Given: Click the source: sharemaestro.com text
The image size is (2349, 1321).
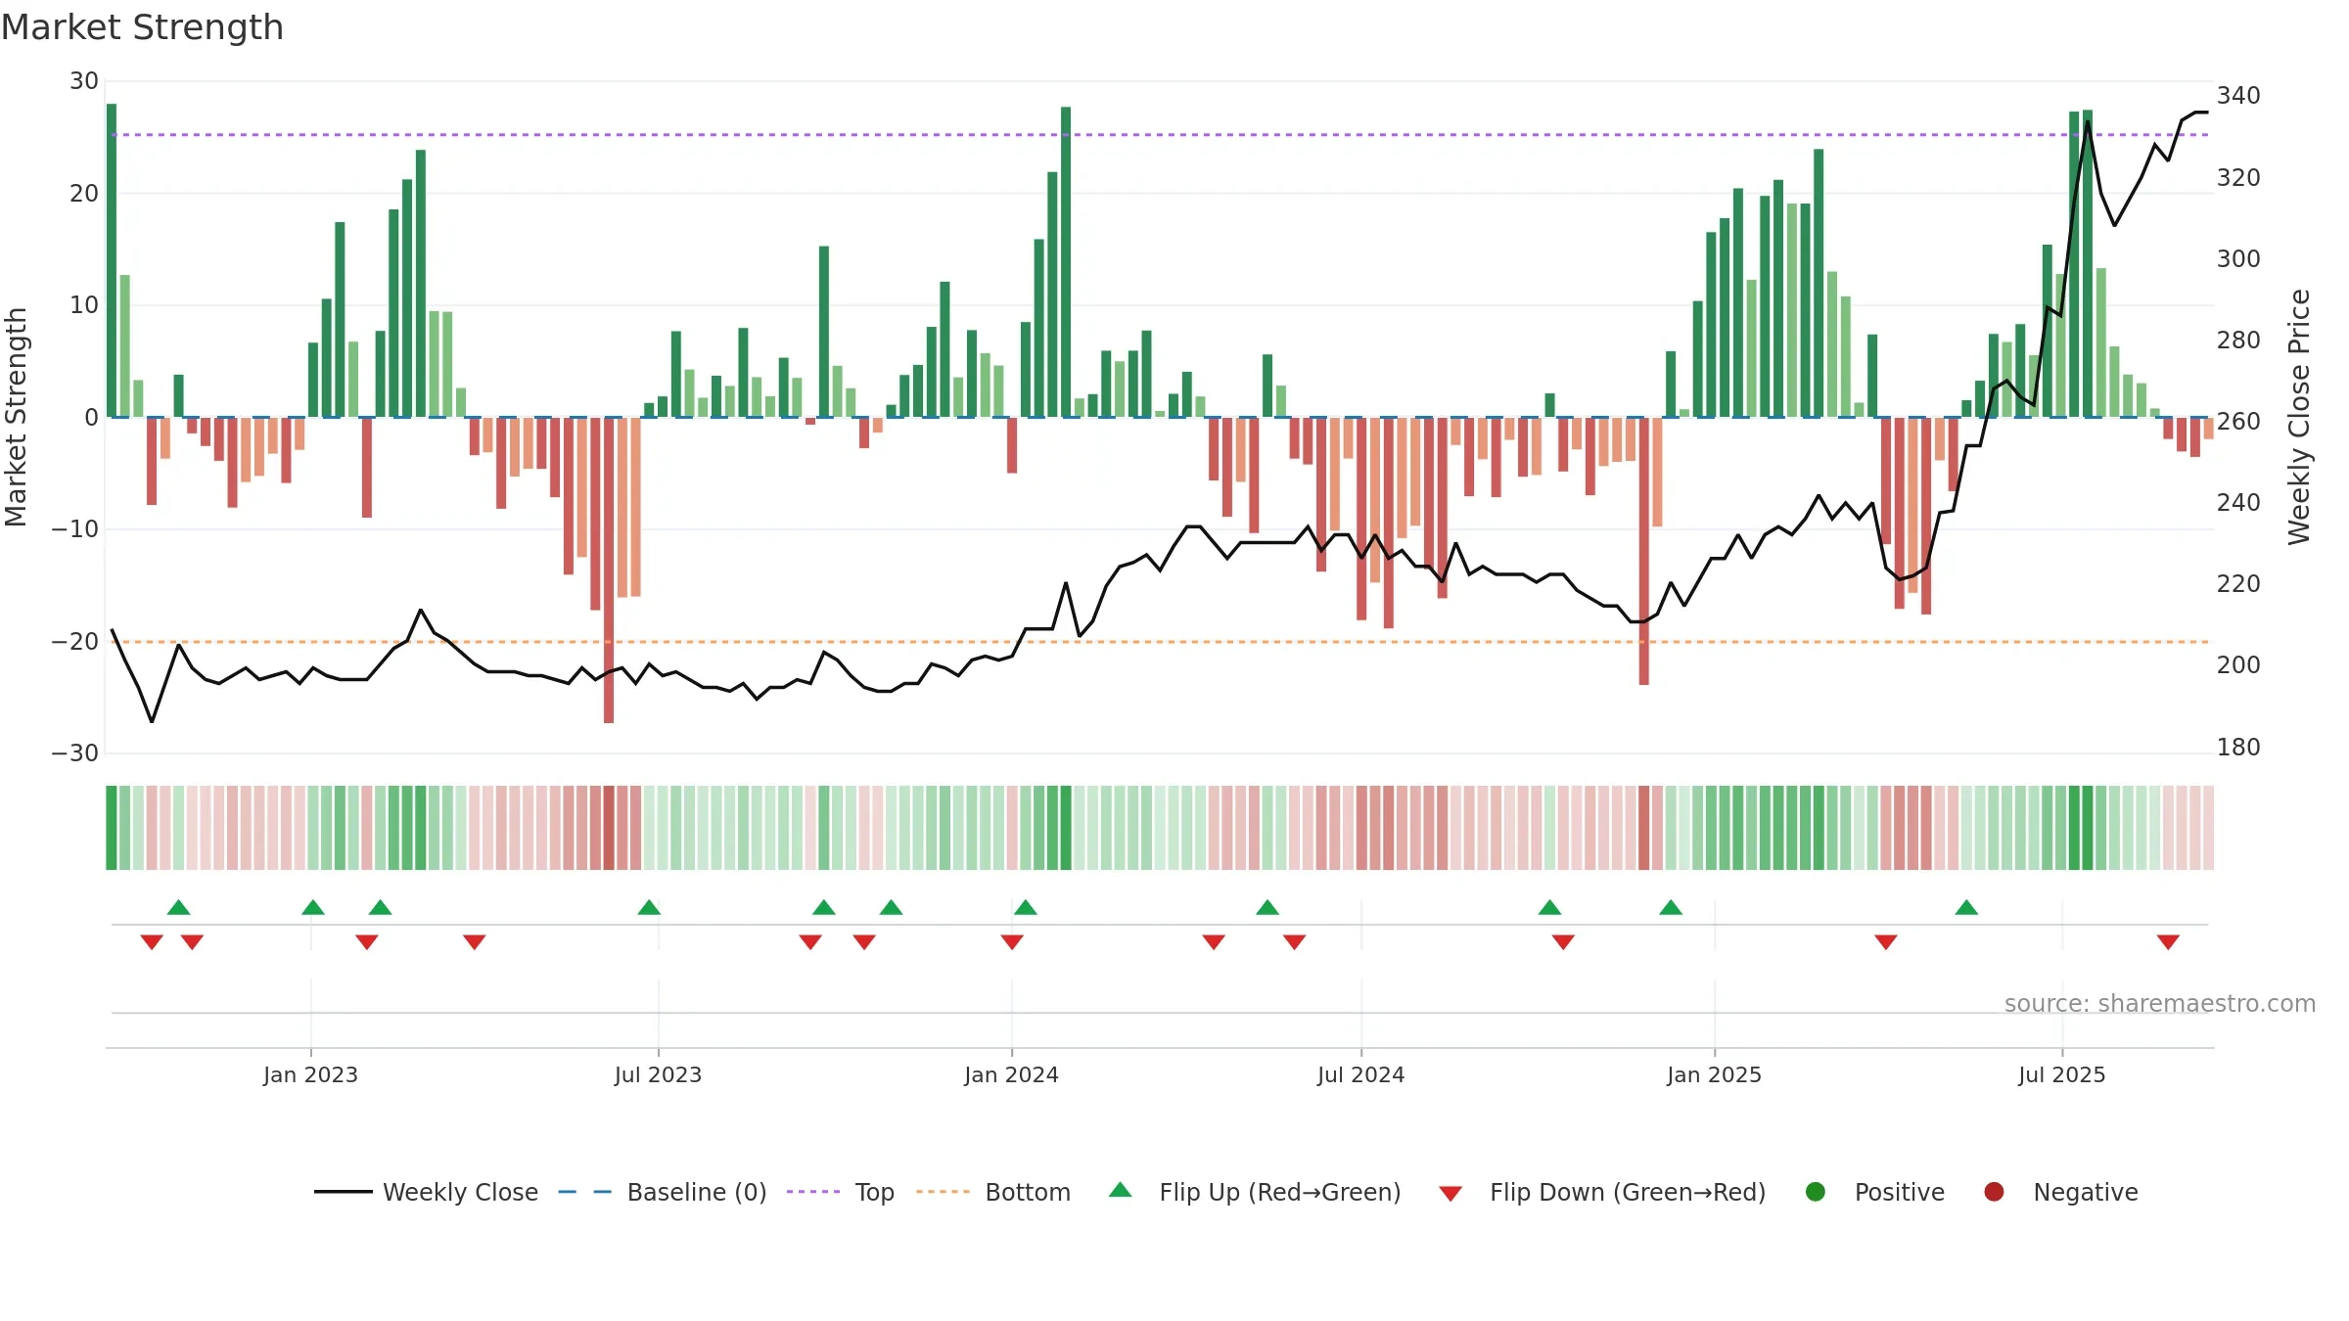Looking at the screenshot, I should [2160, 1003].
